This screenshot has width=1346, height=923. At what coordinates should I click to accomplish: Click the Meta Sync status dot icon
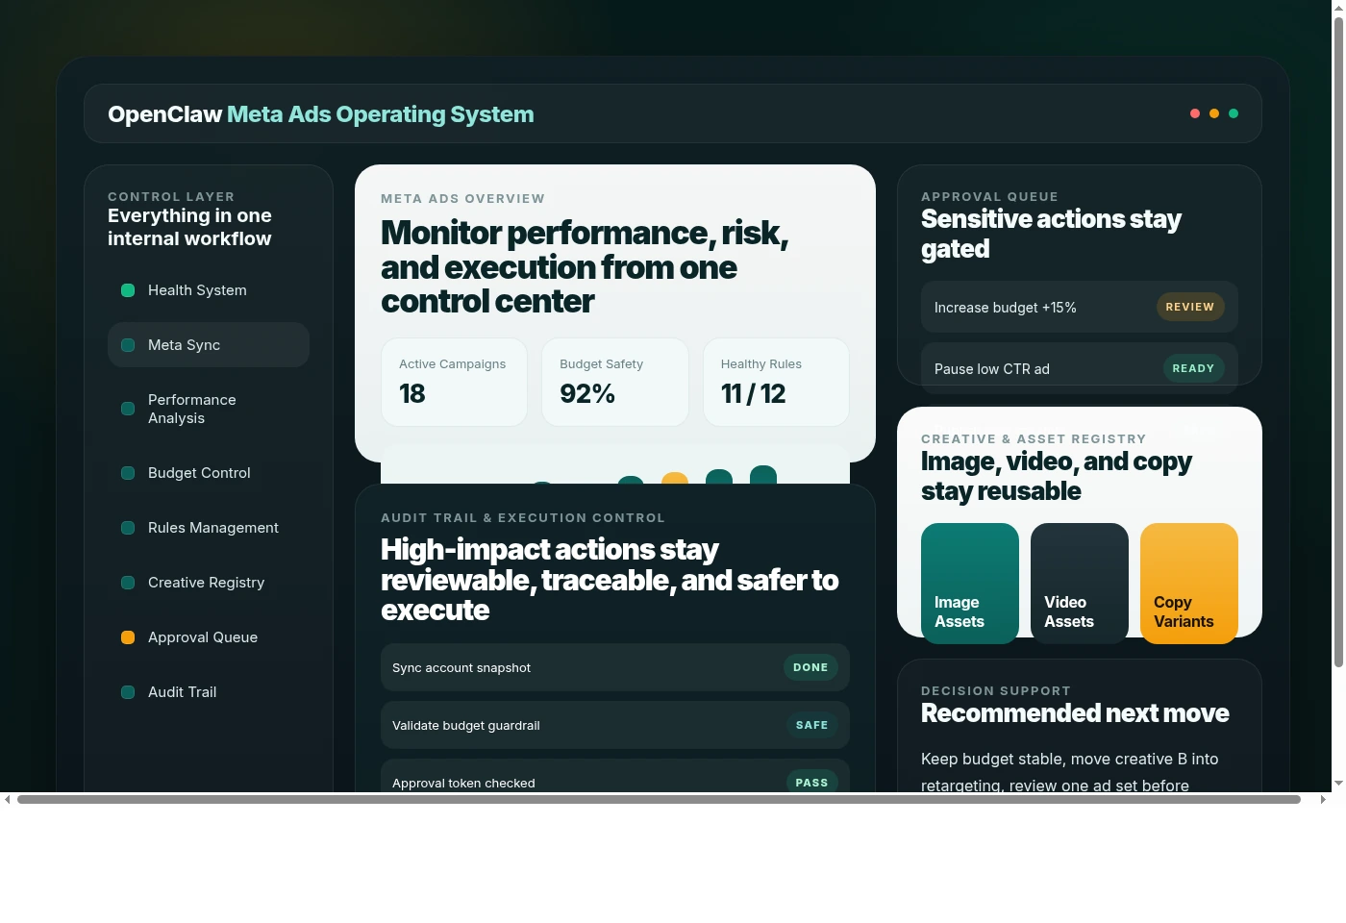click(x=128, y=344)
